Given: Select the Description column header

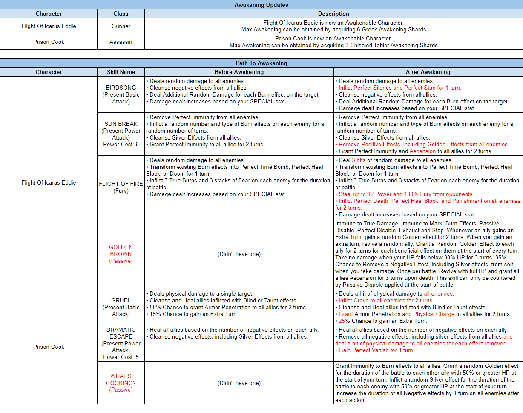Looking at the screenshot, I should 333,14.
